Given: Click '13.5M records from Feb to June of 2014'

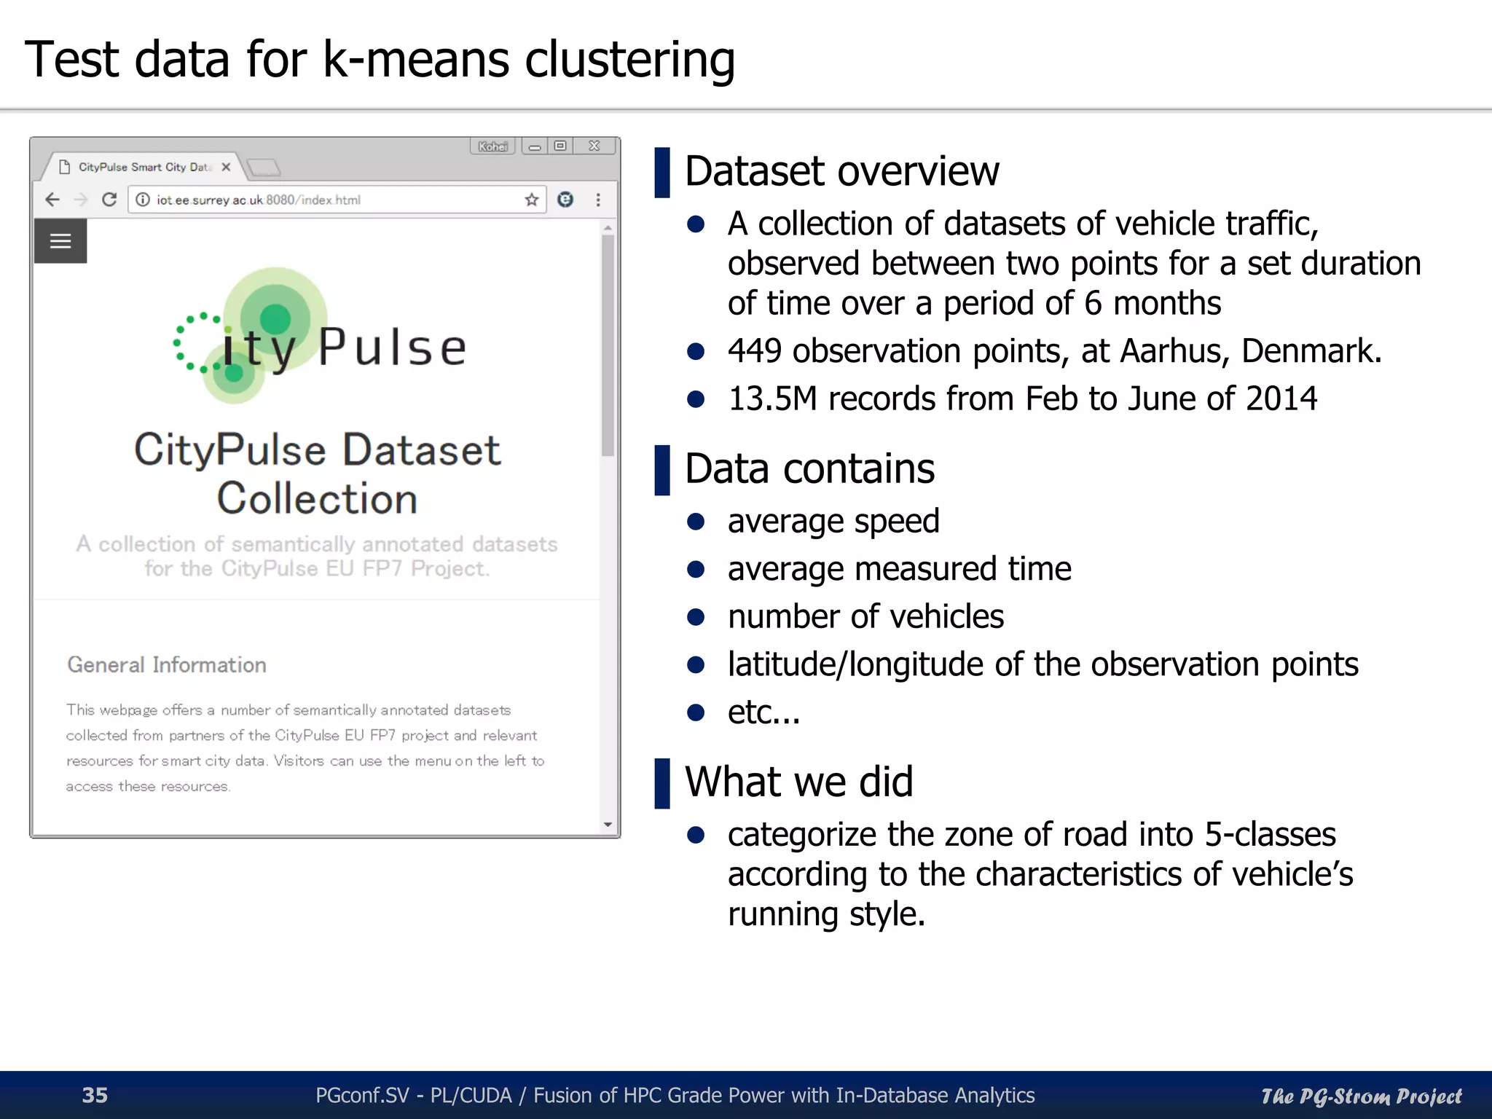Looking at the screenshot, I should [x=1023, y=399].
